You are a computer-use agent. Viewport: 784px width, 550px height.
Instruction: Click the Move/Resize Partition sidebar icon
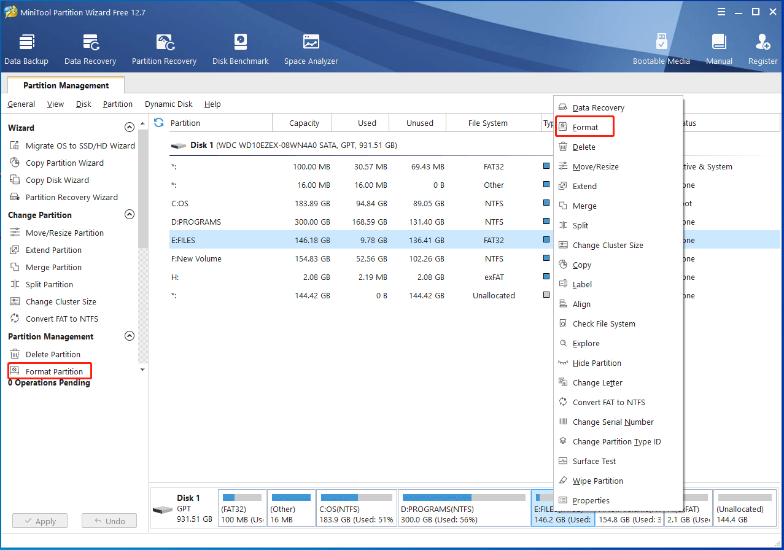(x=15, y=233)
